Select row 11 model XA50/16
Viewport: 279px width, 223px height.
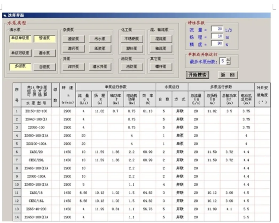tap(36, 193)
